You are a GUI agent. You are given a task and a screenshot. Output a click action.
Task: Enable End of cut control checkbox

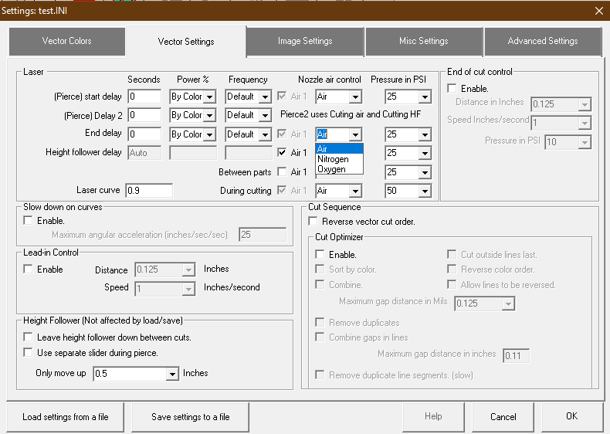coord(452,89)
